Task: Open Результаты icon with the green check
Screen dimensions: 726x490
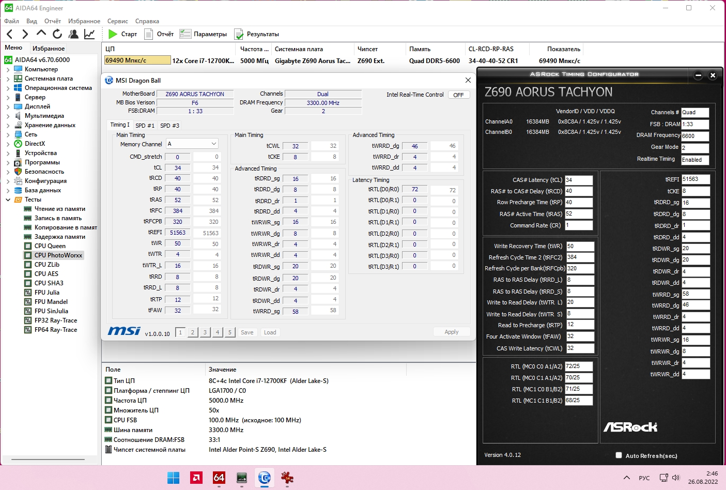Action: point(239,34)
